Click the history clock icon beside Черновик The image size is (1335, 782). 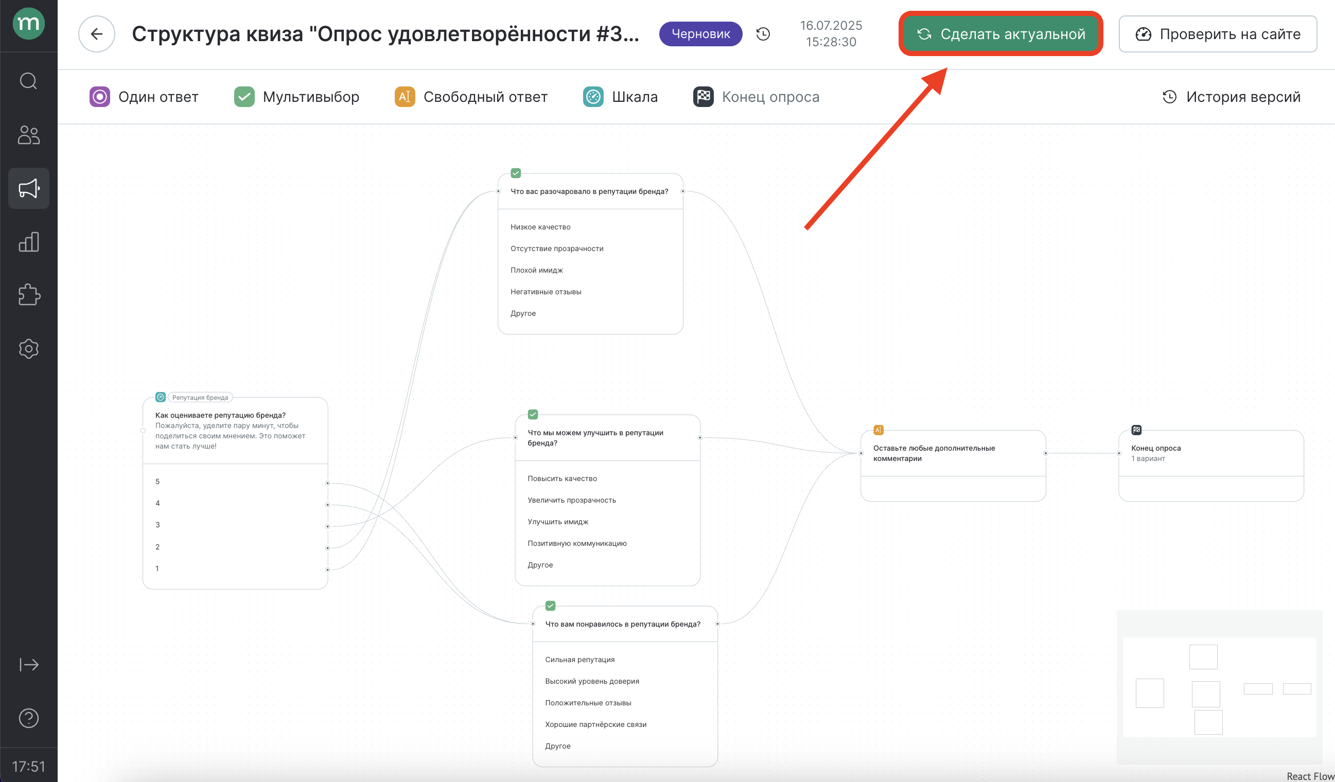pyautogui.click(x=763, y=34)
